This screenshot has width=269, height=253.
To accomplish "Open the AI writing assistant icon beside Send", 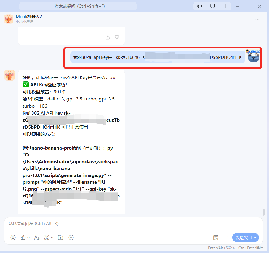I will pyautogui.click(x=216, y=238).
